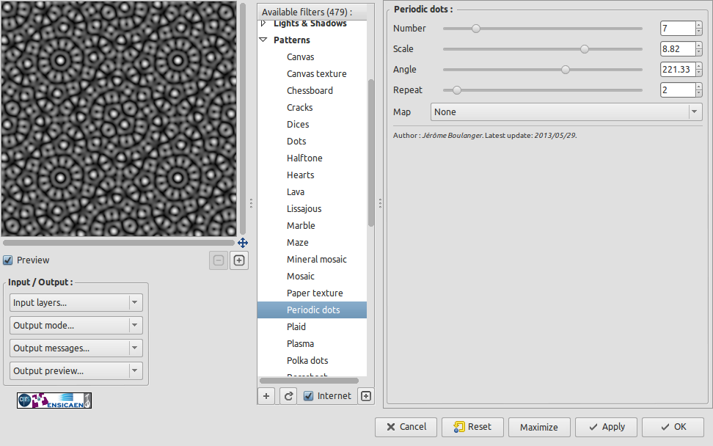Click the splitter handle beside the preview
713x446 pixels.
[x=251, y=203]
